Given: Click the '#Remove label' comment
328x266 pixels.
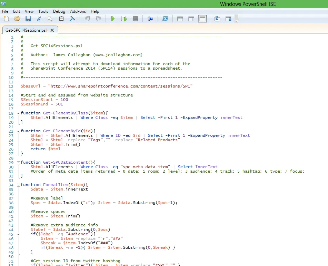Looking at the screenshot, I should click(47, 198).
